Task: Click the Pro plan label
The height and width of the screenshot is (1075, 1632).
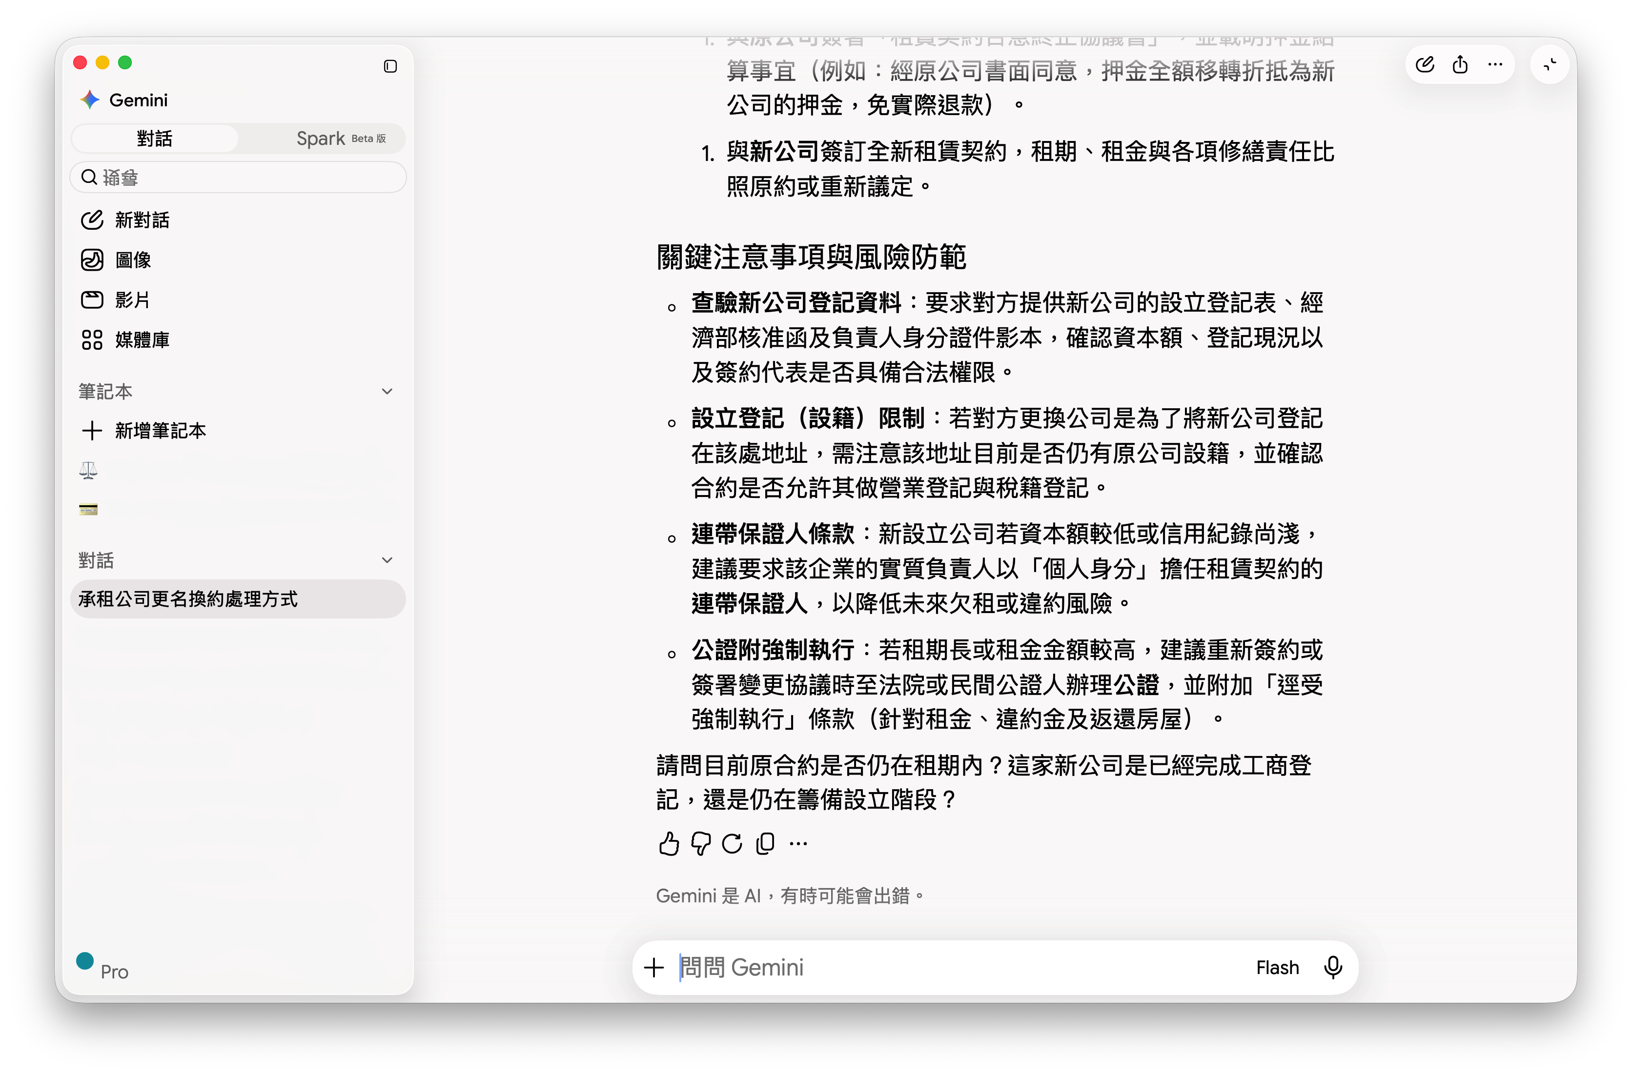Action: coord(114,972)
